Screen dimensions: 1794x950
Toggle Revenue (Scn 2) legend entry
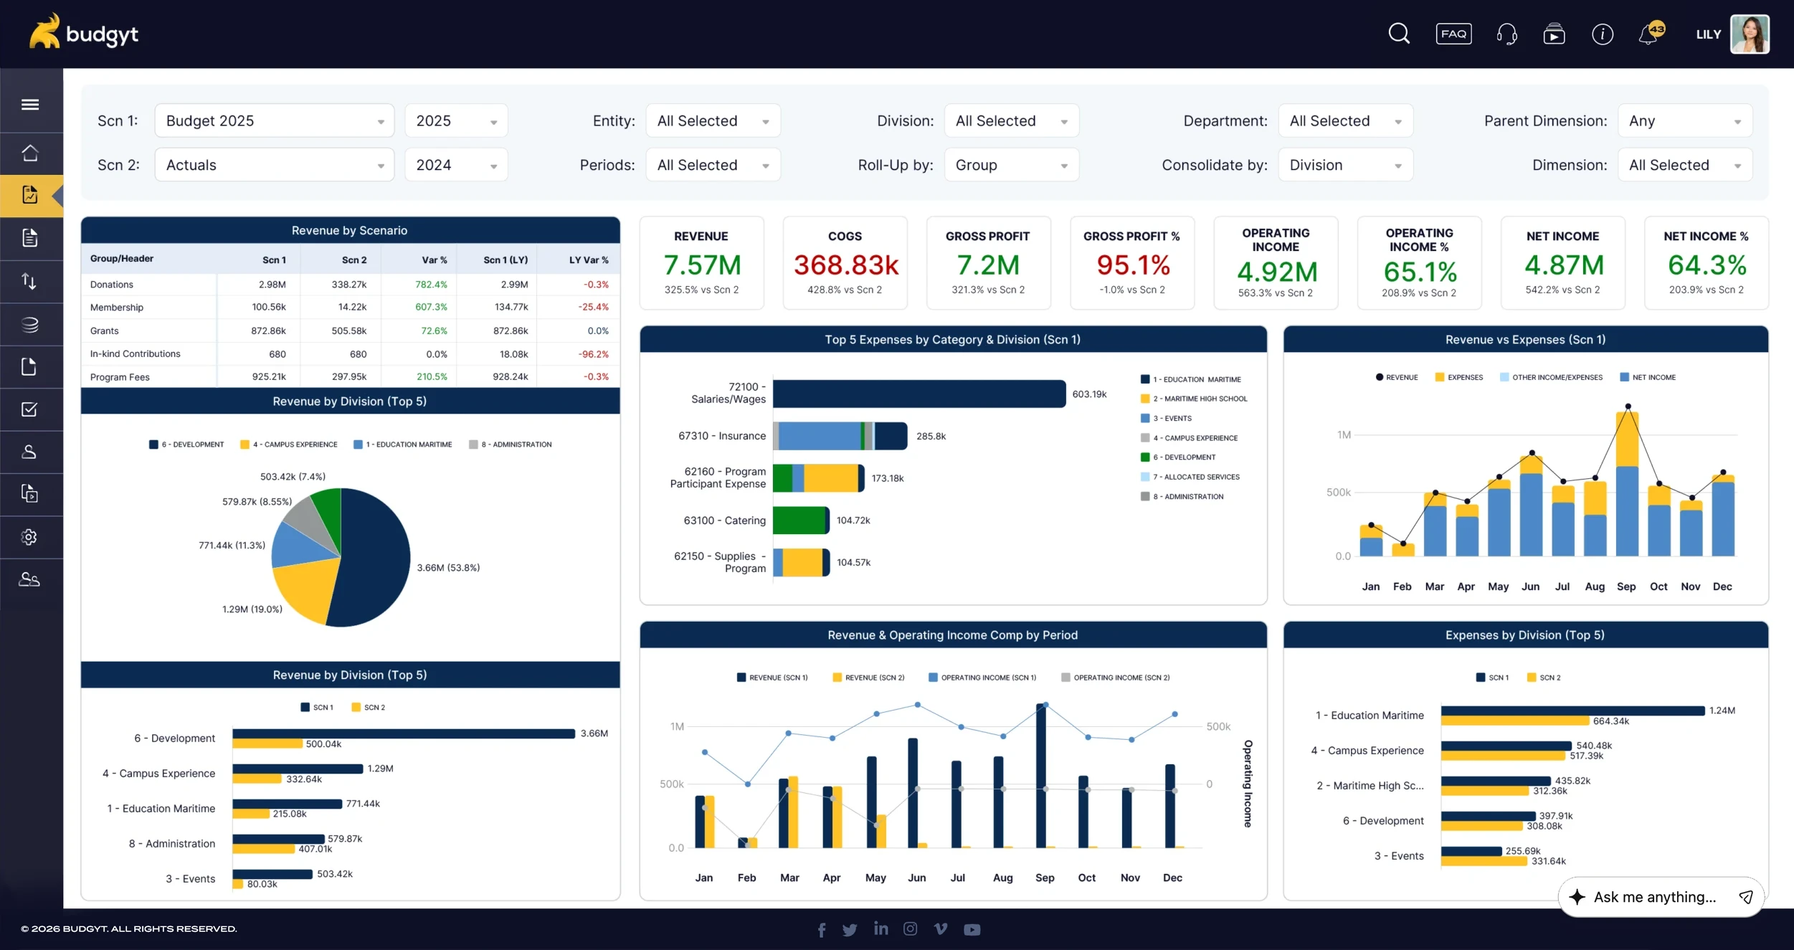point(868,678)
